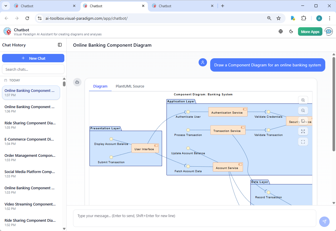Zoom out of the component diagram
The image size is (336, 231).
click(303, 110)
